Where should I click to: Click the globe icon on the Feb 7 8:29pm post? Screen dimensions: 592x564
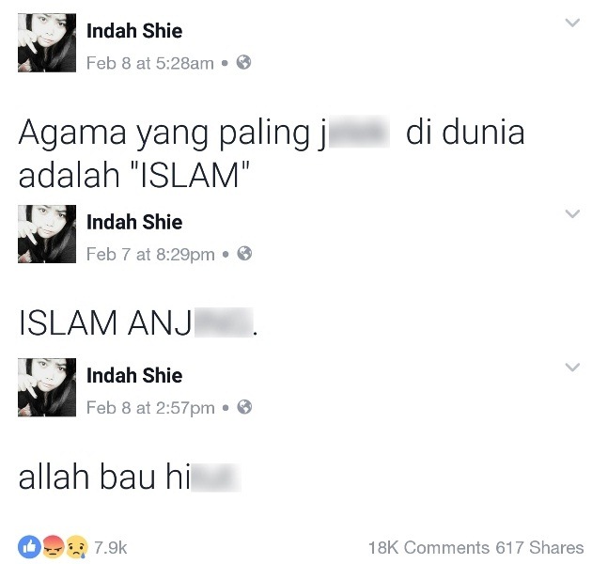(x=244, y=254)
